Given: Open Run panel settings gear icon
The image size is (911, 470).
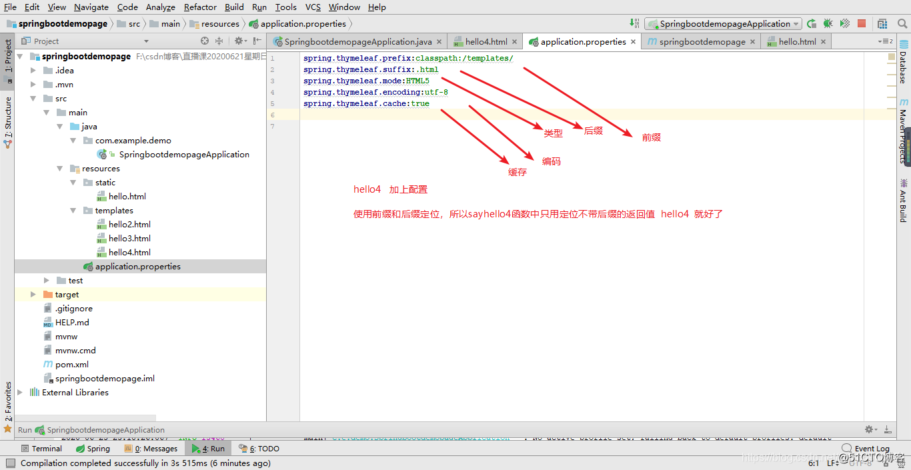Looking at the screenshot, I should [870, 429].
